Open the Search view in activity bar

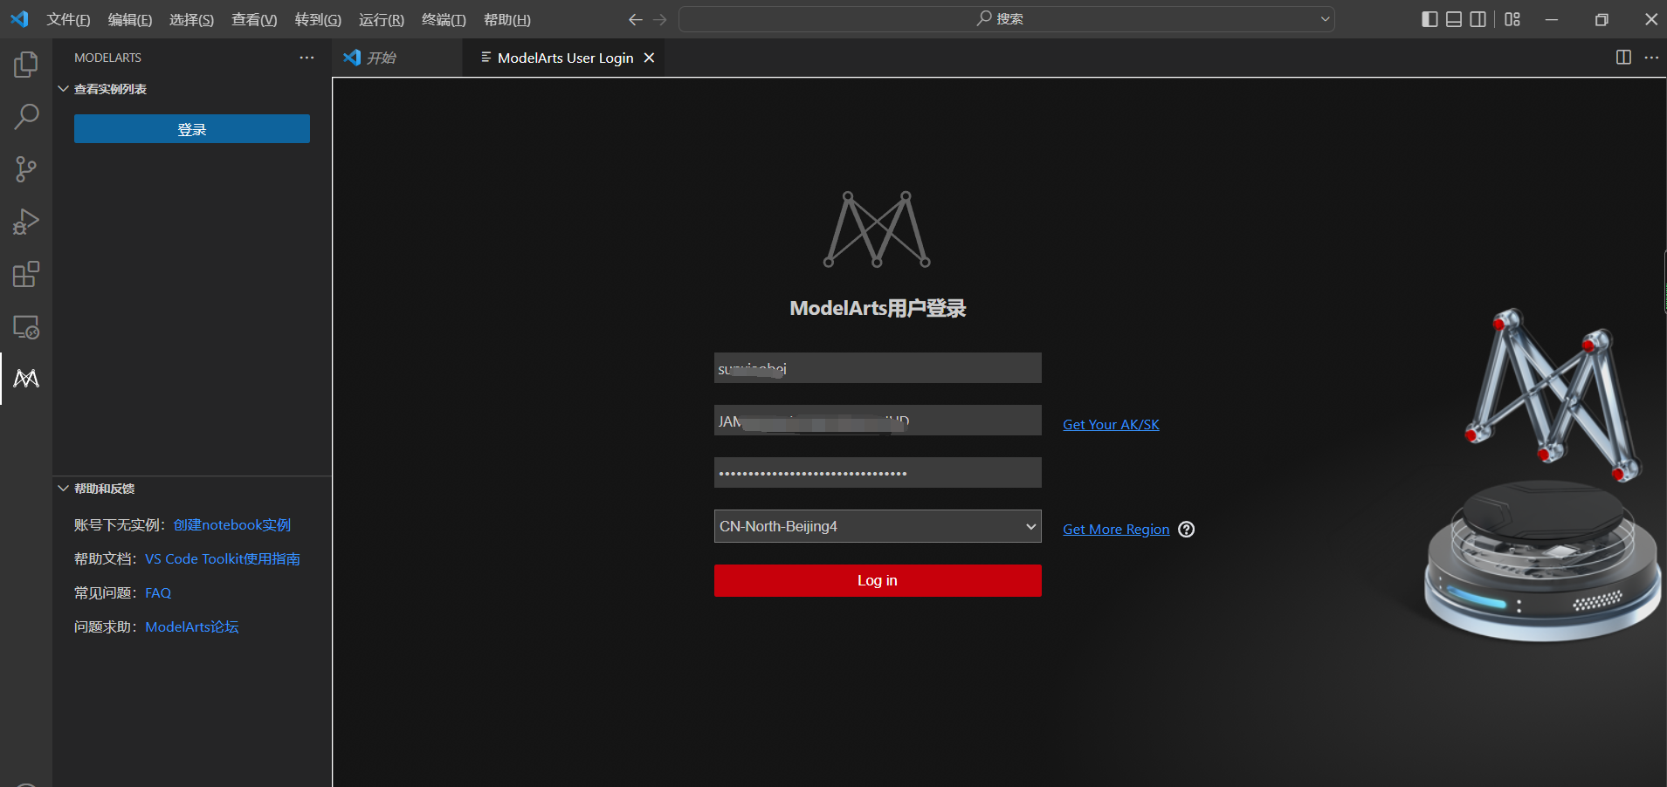point(26,117)
